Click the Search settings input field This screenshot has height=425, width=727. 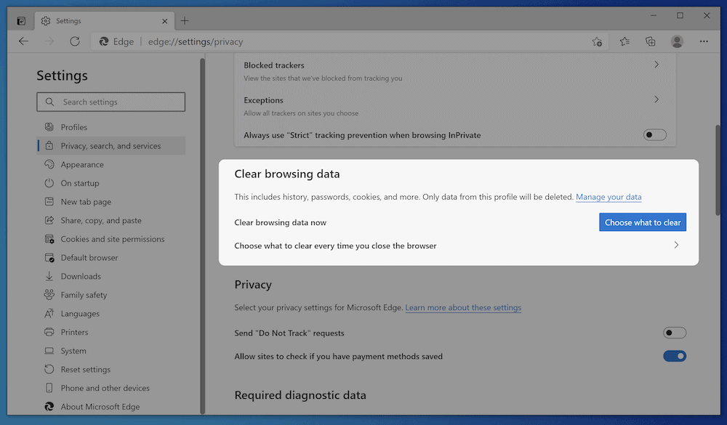pos(111,102)
